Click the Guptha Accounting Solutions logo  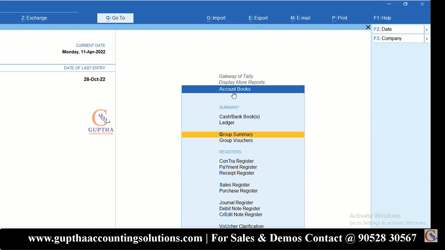pyautogui.click(x=101, y=122)
